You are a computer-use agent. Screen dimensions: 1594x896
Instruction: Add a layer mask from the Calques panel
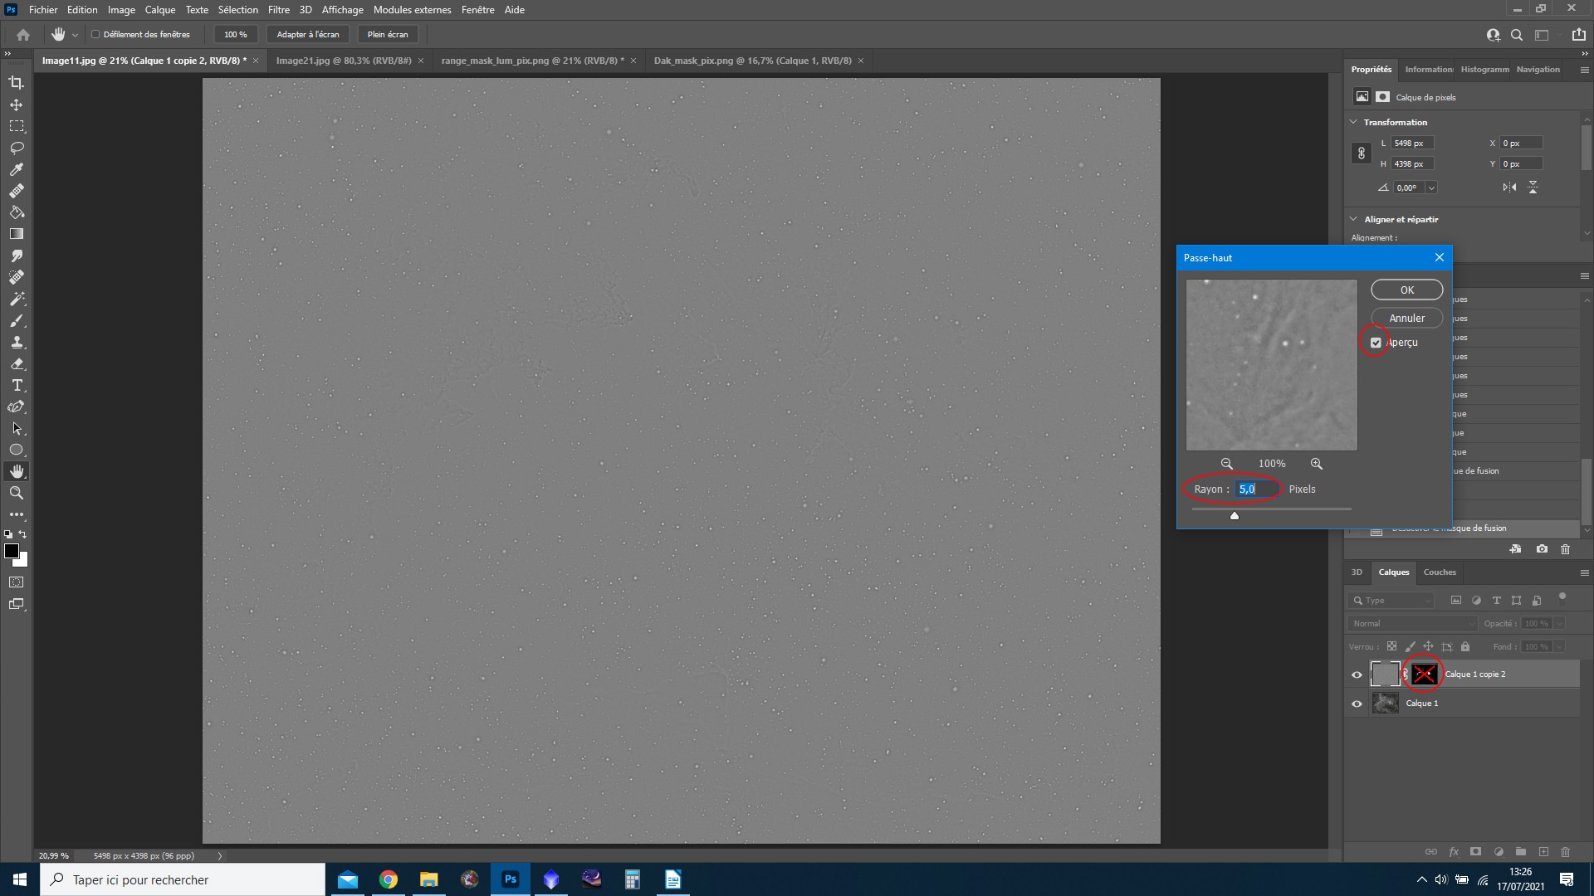(x=1476, y=852)
